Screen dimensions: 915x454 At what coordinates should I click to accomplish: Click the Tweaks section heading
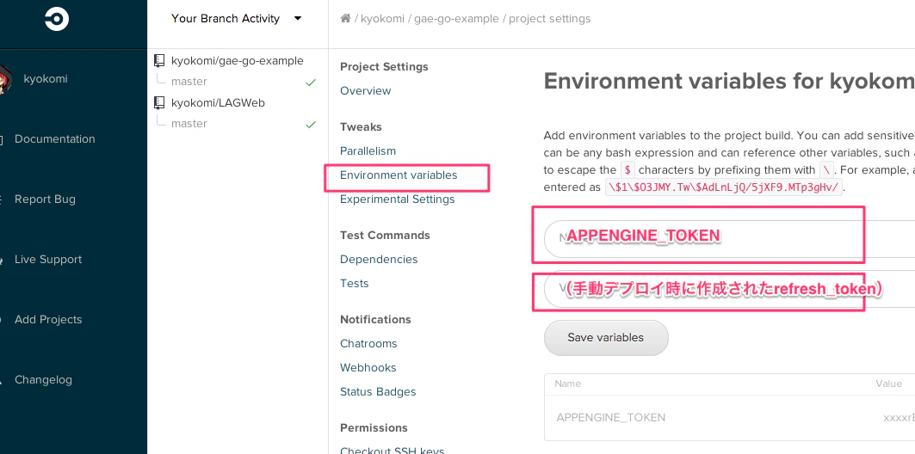click(x=361, y=126)
